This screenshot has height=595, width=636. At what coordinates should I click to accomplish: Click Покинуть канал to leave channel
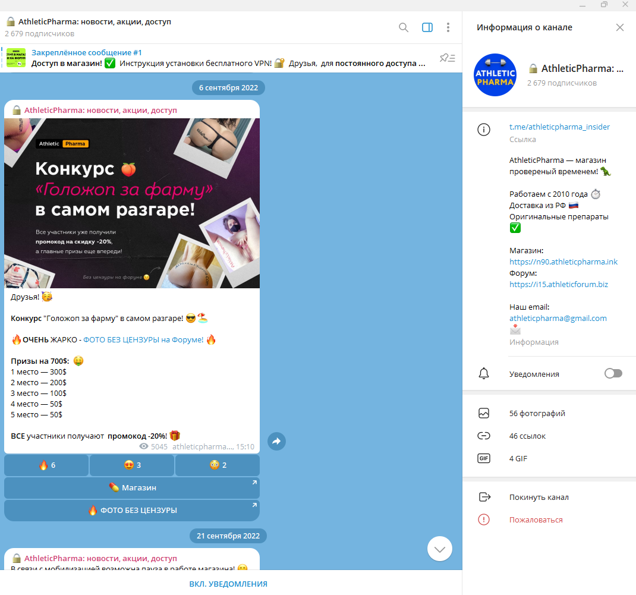coord(539,497)
